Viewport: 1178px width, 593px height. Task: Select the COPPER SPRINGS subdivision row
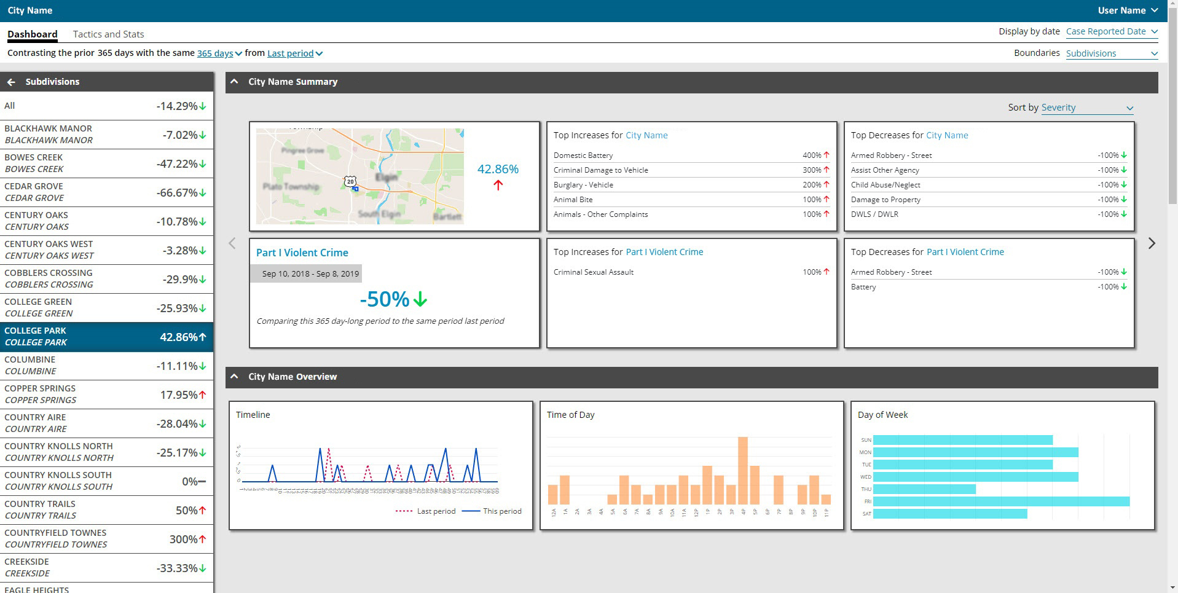pyautogui.click(x=106, y=394)
